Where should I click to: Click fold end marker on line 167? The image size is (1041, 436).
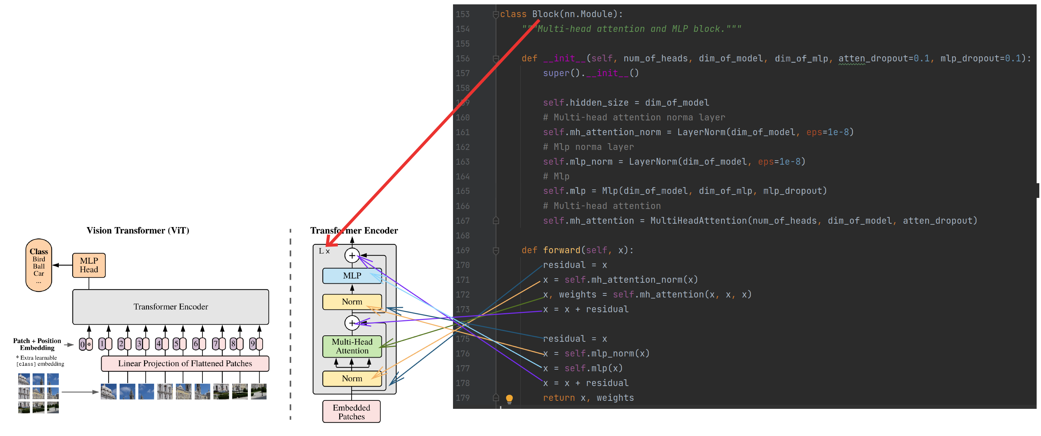(x=496, y=221)
